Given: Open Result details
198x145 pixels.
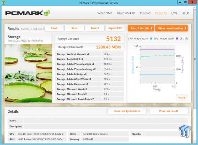Looking at the screenshot, I should [x=141, y=28].
